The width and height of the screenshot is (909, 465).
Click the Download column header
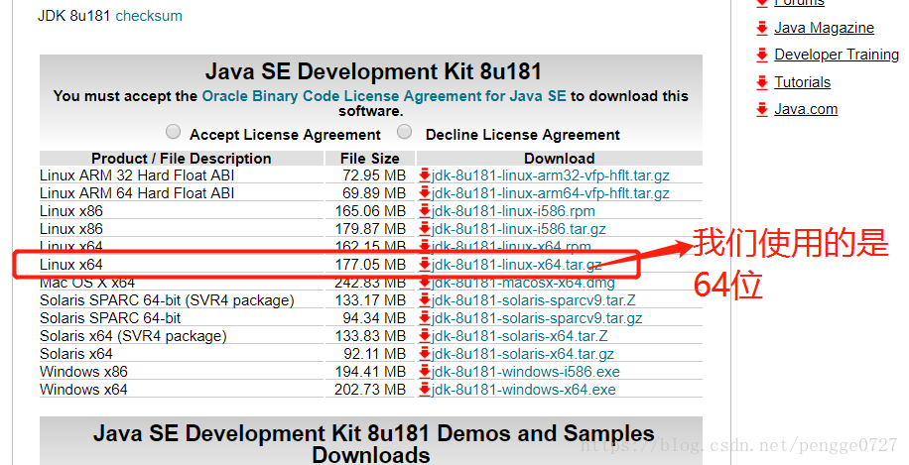[x=560, y=159]
